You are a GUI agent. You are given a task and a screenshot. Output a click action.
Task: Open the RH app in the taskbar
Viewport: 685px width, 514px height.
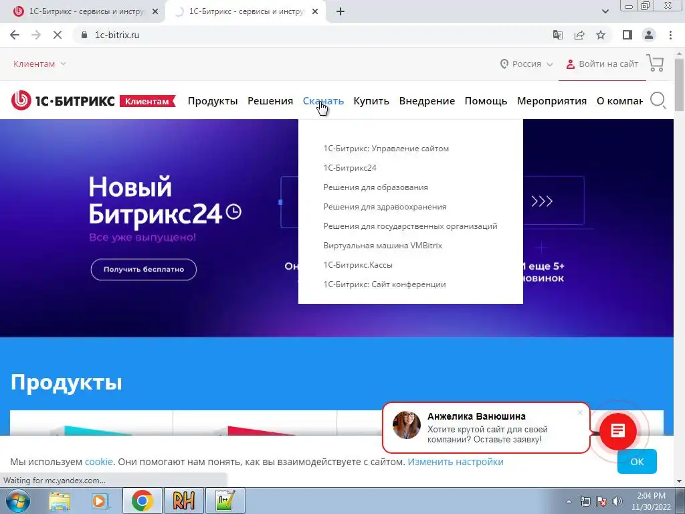[183, 501]
